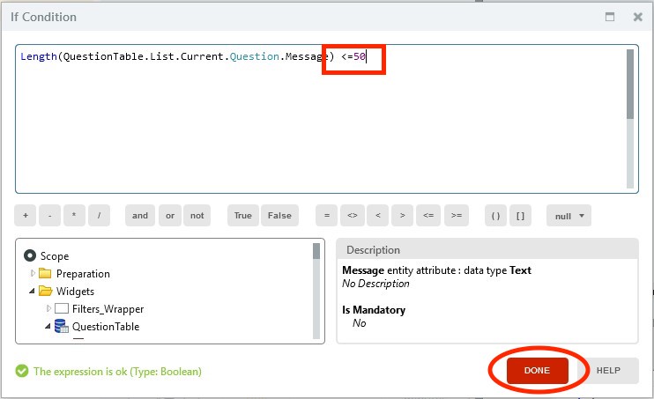
Task: Maximize the If Condition dialog
Action: tap(610, 17)
